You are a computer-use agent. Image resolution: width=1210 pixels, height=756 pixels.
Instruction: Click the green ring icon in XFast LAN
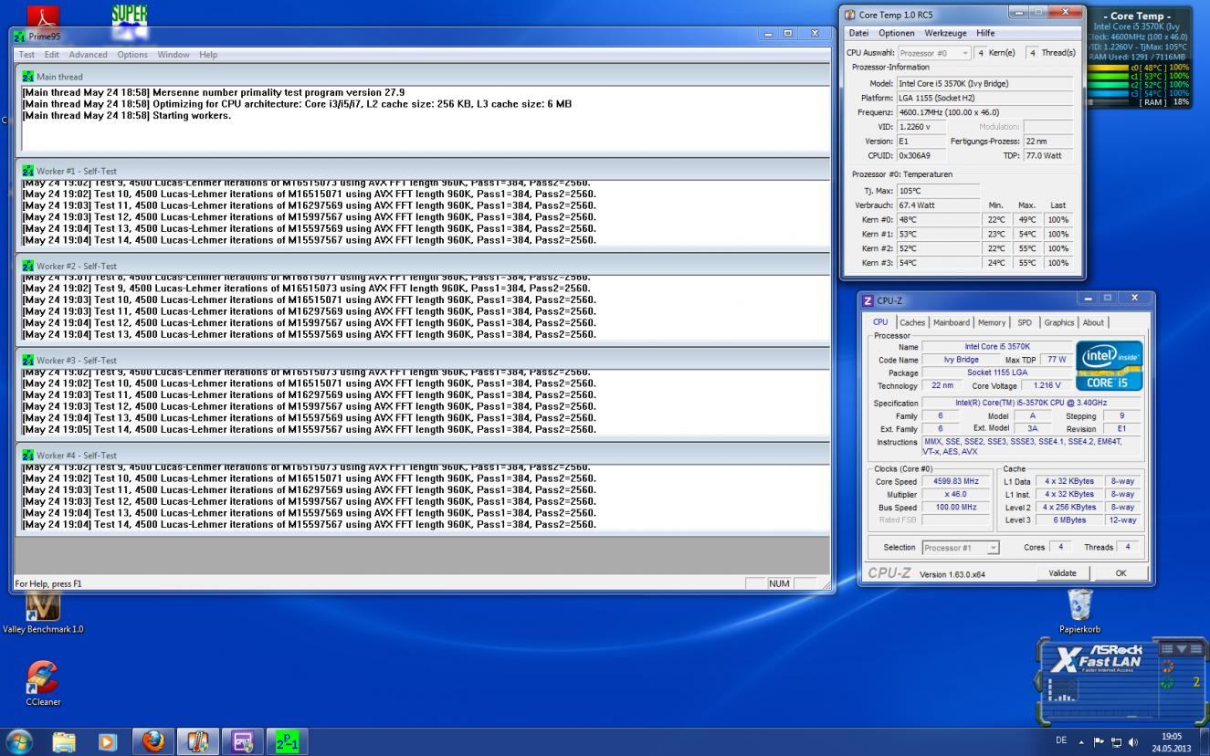tap(1166, 682)
